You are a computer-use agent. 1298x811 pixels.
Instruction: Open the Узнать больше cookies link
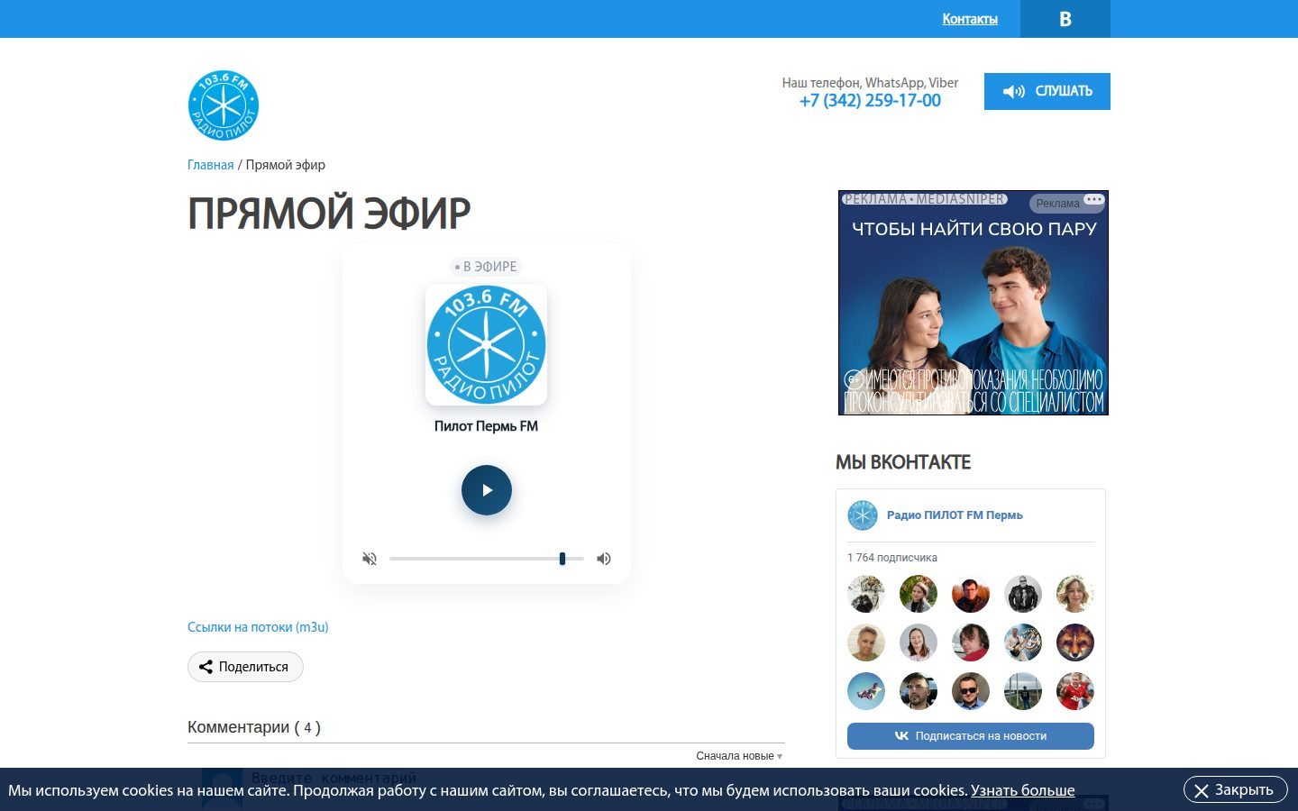[1023, 790]
